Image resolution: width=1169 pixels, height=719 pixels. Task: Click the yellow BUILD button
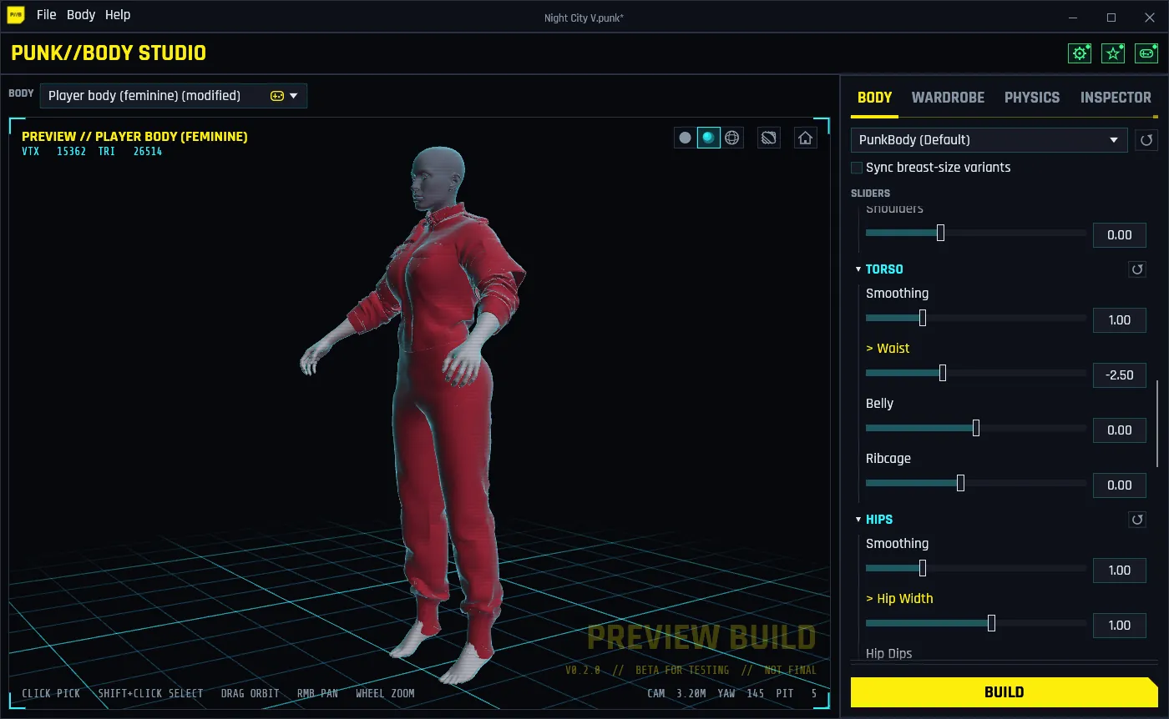1005,692
